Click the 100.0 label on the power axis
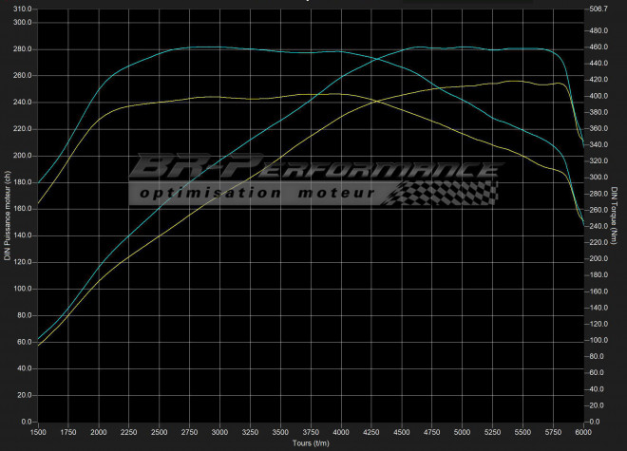This screenshot has width=627, height=451. coord(20,289)
